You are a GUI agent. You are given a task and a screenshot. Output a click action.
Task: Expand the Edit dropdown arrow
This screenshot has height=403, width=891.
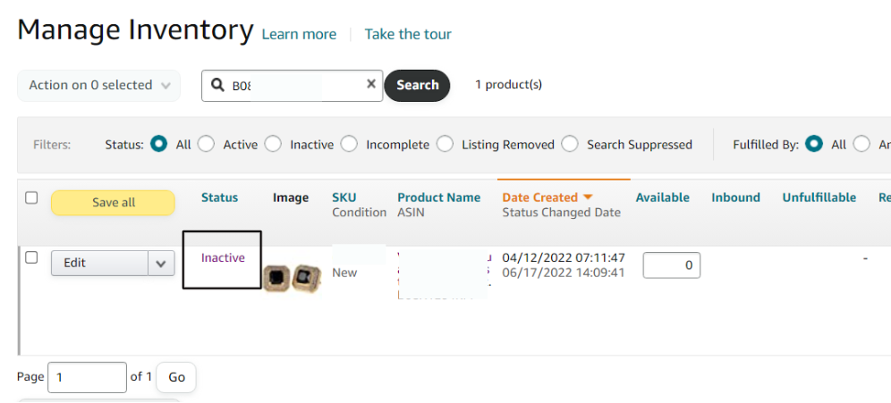tap(161, 264)
